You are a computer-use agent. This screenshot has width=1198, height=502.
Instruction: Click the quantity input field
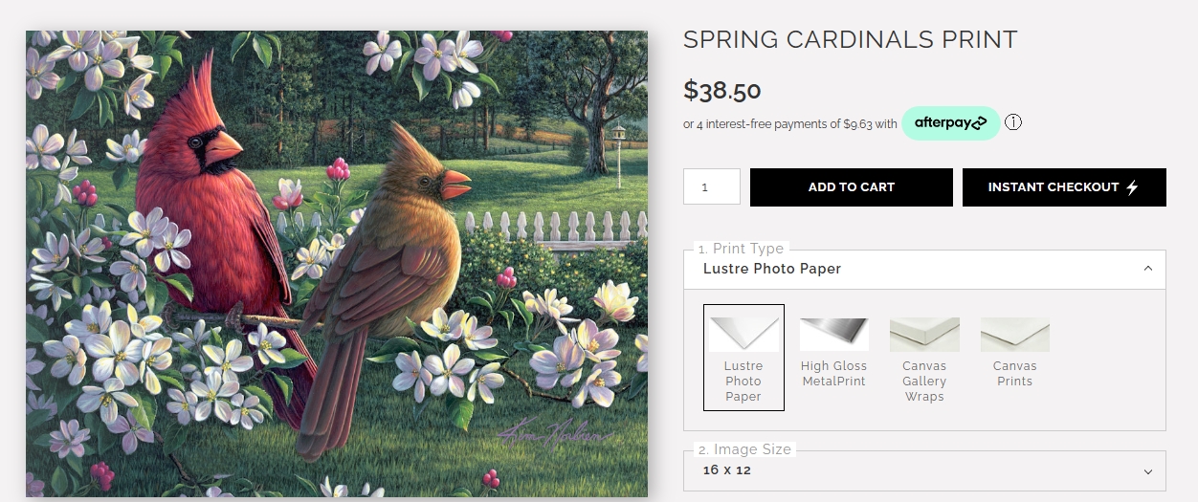tap(712, 186)
